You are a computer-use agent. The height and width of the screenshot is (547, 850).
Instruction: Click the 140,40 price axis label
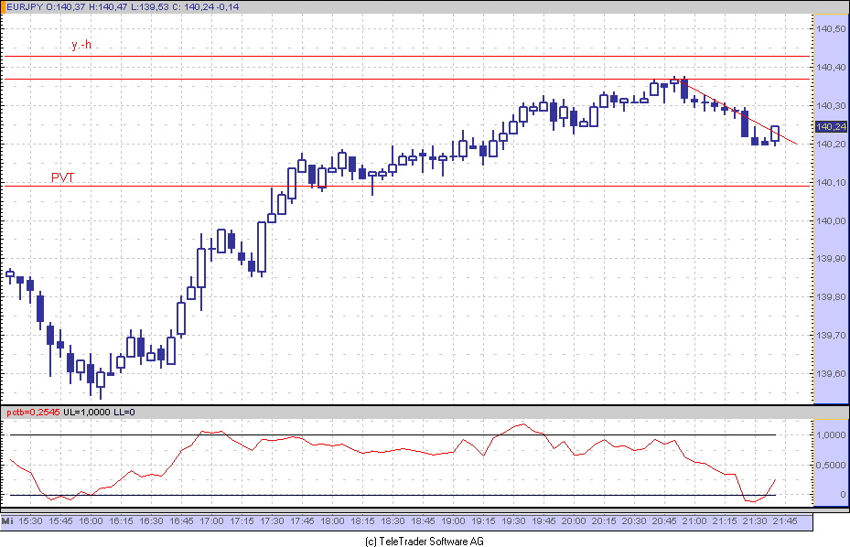831,67
